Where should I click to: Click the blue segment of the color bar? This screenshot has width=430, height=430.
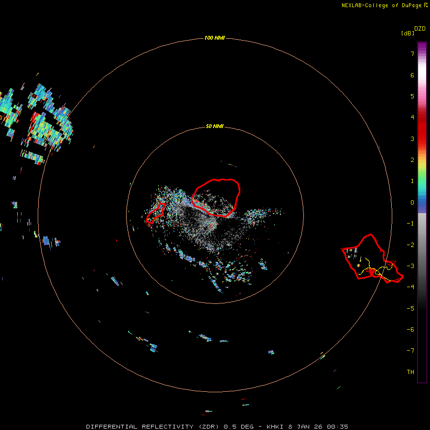(x=422, y=203)
